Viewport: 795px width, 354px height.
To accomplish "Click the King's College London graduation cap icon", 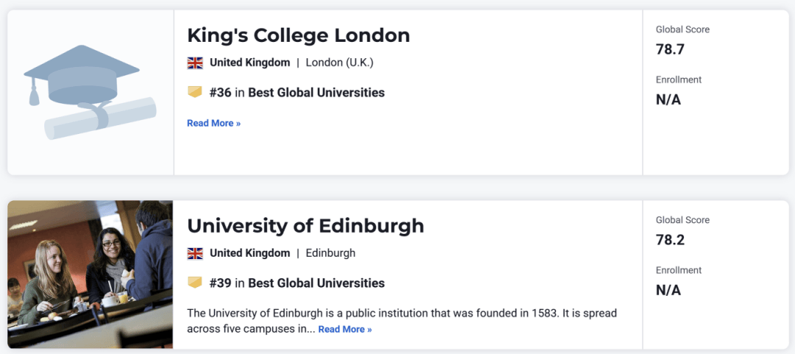I will [81, 75].
